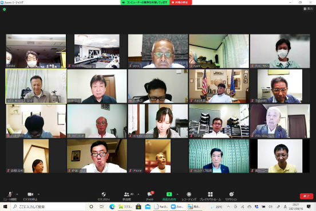The width and height of the screenshot is (316, 211).
Task: Select the yellow-highlighted active speaker video tile
Action: click(x=36, y=86)
